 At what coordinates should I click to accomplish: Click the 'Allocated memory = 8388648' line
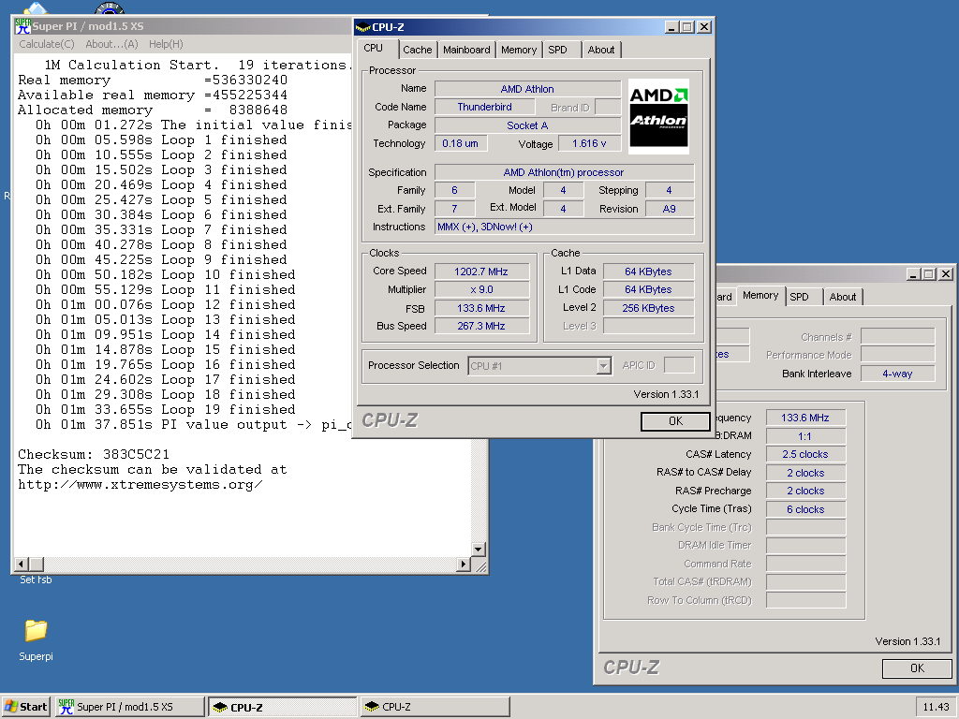(153, 110)
